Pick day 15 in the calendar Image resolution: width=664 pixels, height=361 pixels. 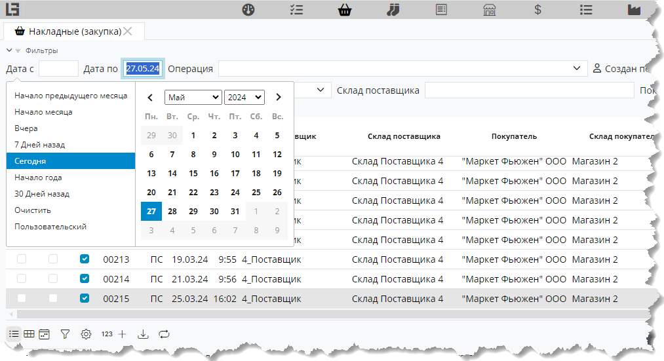[193, 174]
